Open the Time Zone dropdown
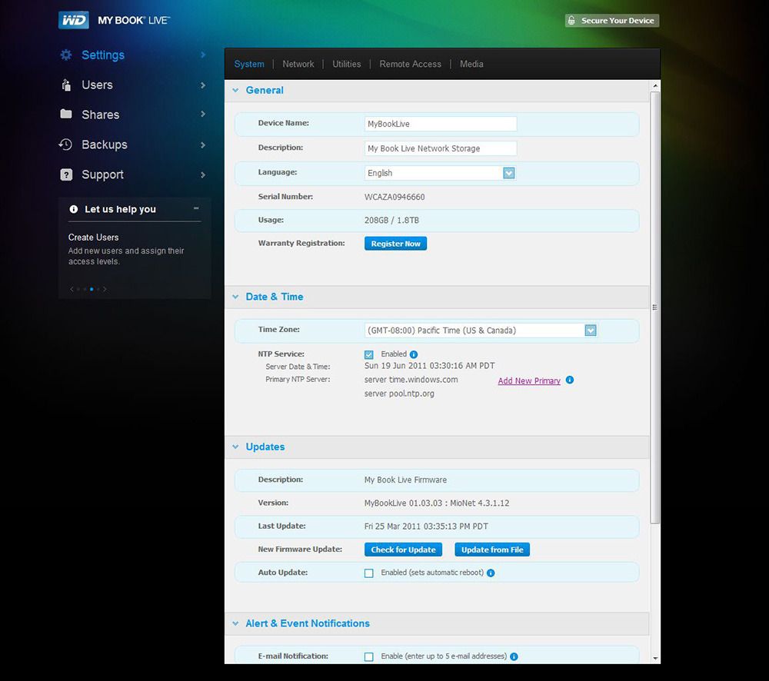Screen dimensions: 769x681 591,331
